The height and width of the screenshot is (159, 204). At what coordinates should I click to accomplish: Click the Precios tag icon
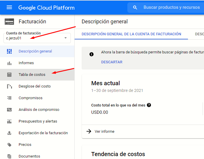(9, 145)
